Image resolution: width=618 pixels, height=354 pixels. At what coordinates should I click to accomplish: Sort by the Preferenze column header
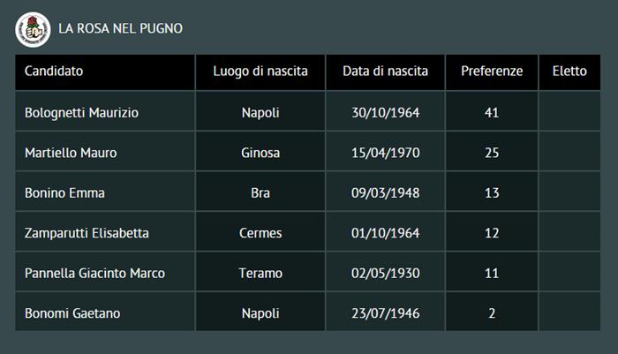(x=492, y=72)
